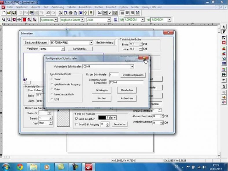Open the Zeichnung menu

[57, 6]
